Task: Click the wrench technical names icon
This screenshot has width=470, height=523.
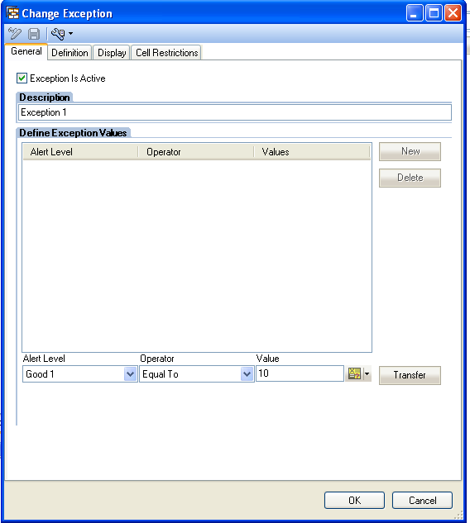Action: point(58,34)
